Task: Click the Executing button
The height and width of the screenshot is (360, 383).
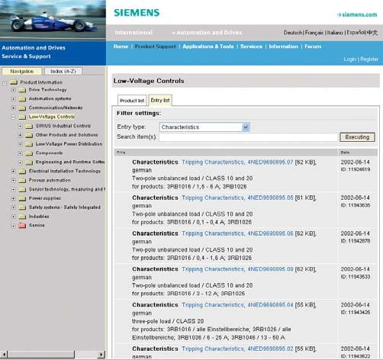Action: [x=357, y=137]
